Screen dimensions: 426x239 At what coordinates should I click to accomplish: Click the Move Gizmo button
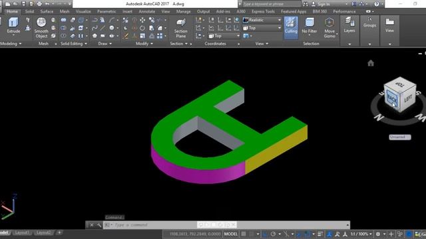click(x=329, y=28)
